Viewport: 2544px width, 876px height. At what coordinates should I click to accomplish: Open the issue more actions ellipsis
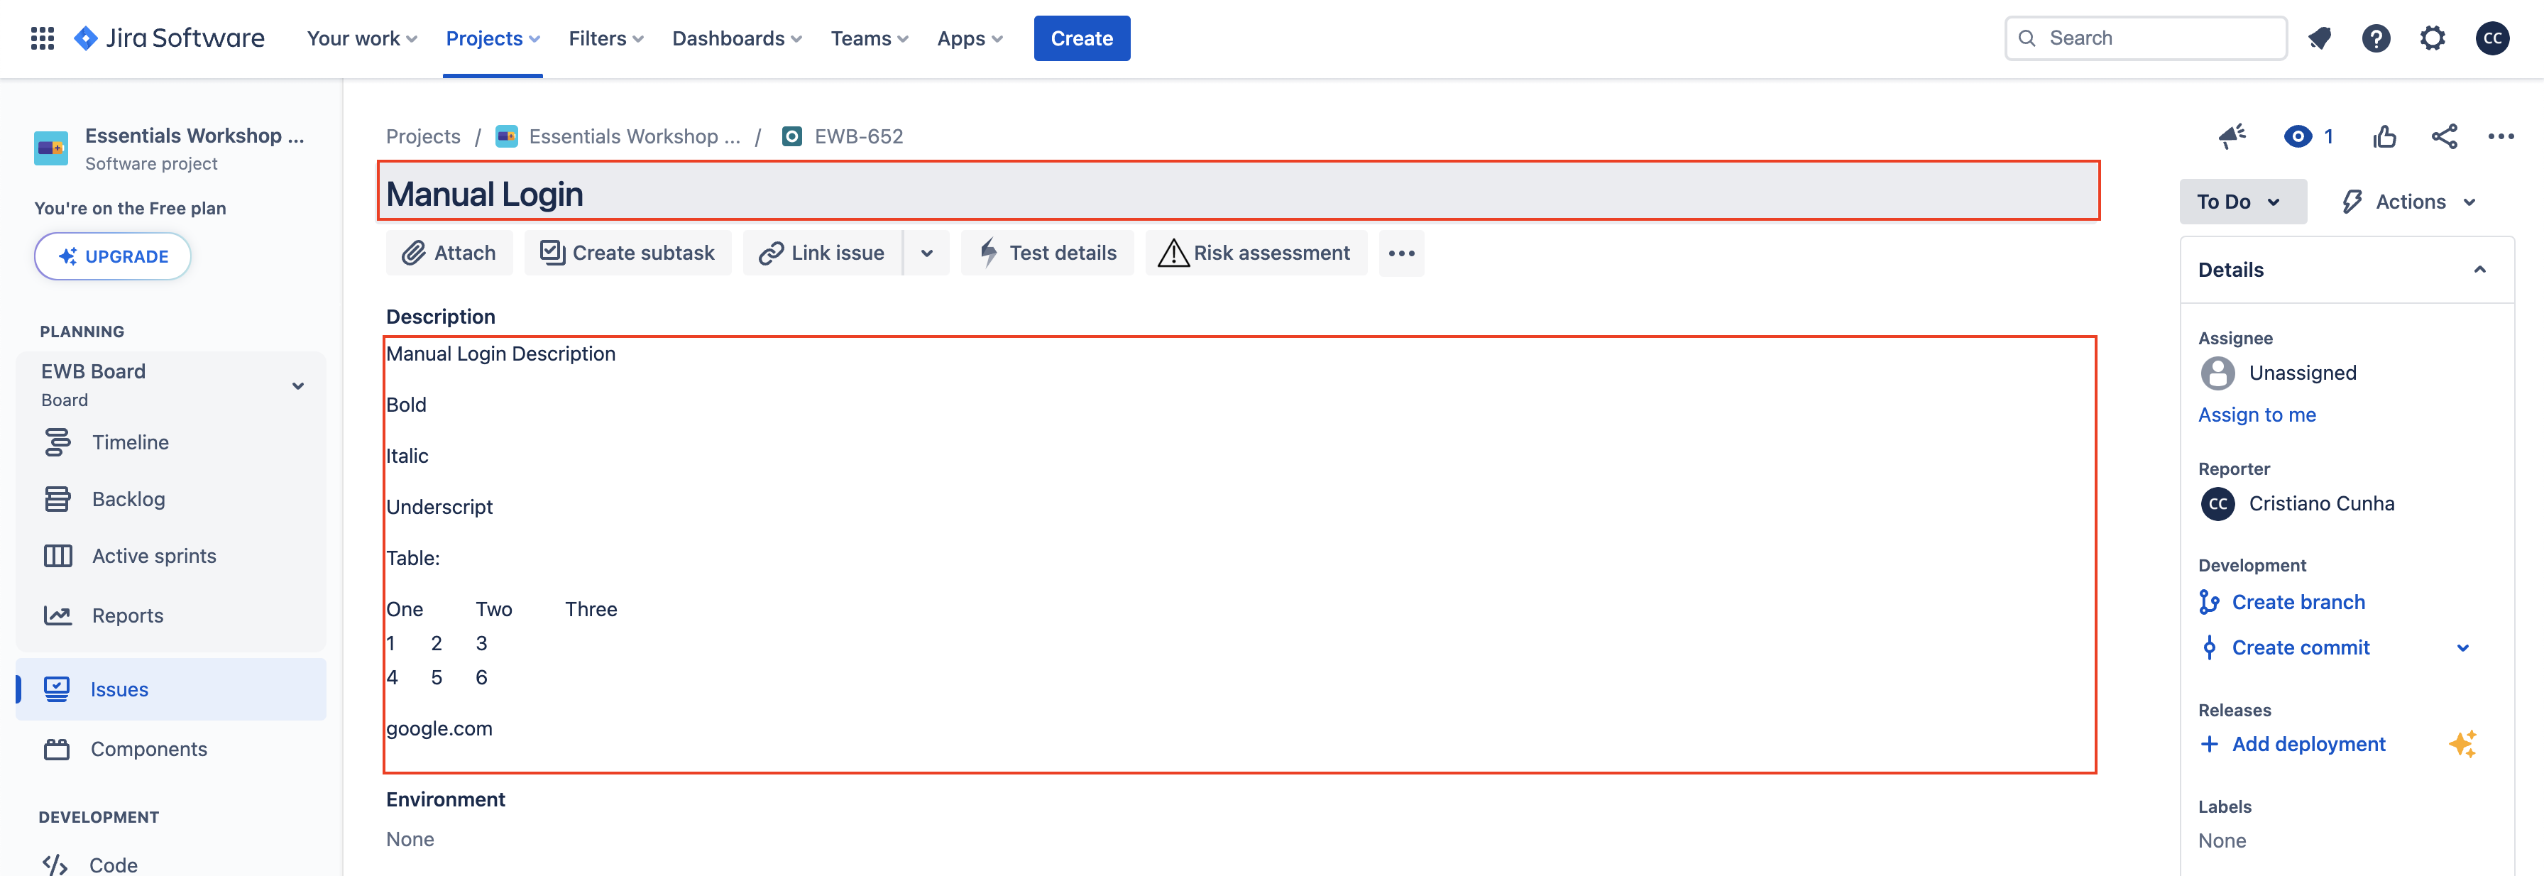pos(2501,136)
